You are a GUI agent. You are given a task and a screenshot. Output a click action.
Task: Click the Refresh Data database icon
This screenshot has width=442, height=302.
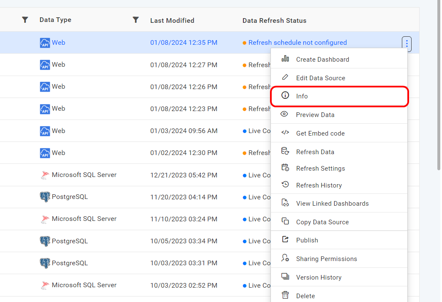click(285, 151)
